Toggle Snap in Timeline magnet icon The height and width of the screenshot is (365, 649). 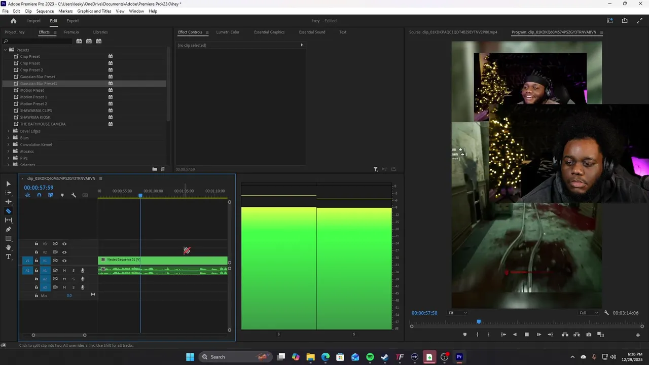click(x=39, y=195)
